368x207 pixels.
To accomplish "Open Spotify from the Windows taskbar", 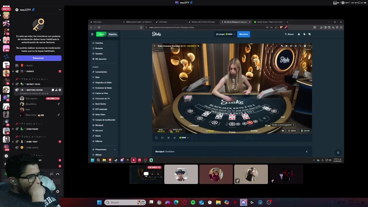I will pyautogui.click(x=193, y=202).
